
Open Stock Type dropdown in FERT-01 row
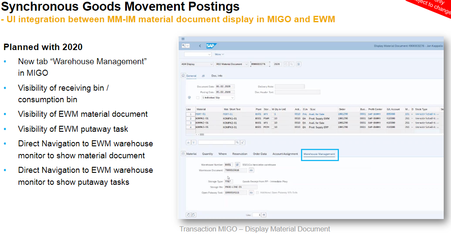[x=438, y=114]
